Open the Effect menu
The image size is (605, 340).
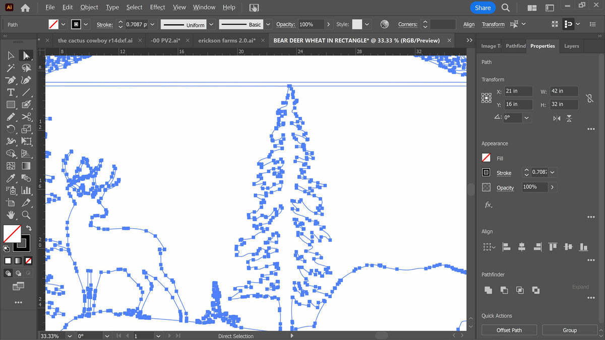pos(157,7)
